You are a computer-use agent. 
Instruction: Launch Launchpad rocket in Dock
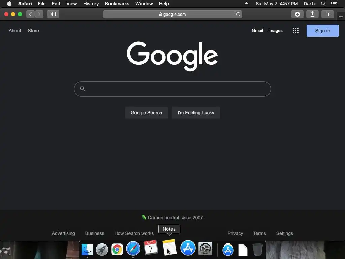(x=102, y=250)
